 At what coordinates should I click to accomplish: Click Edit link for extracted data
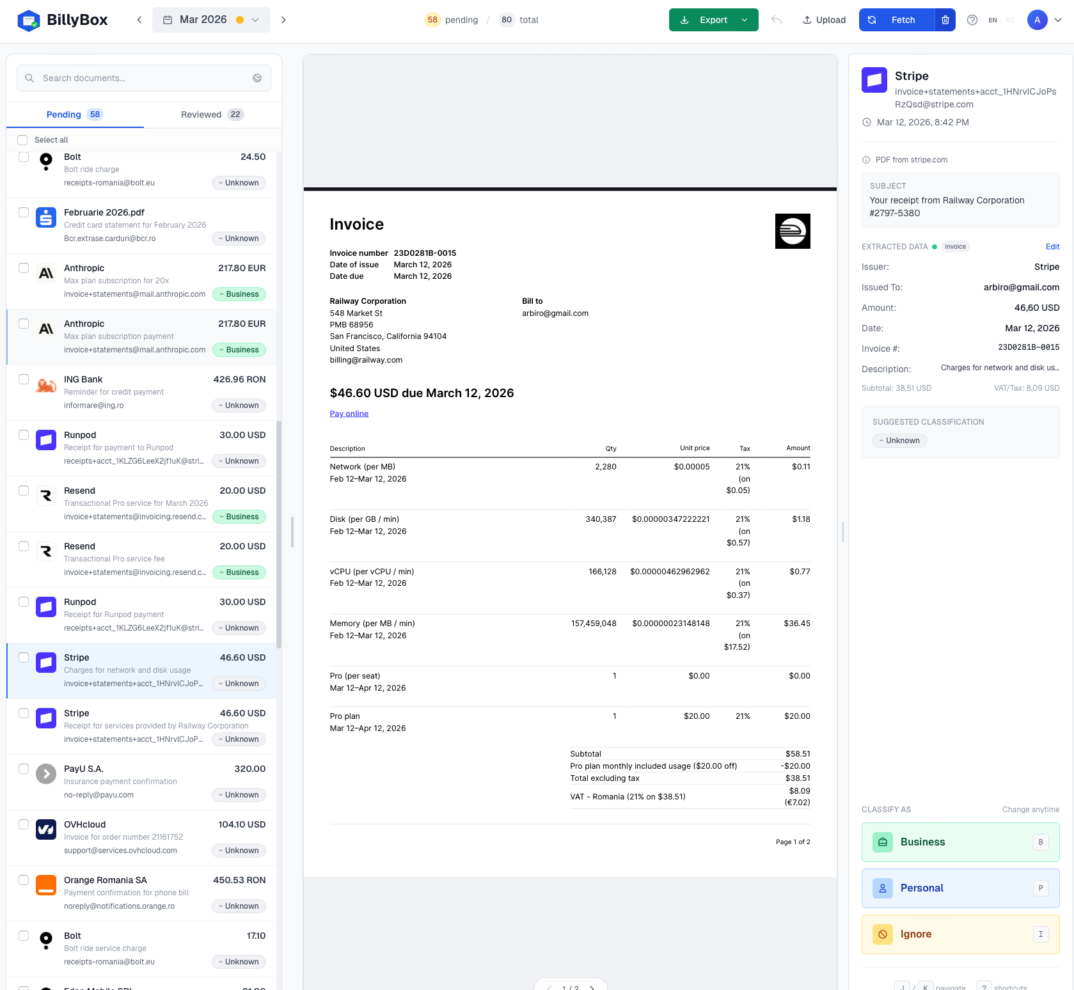pos(1052,246)
